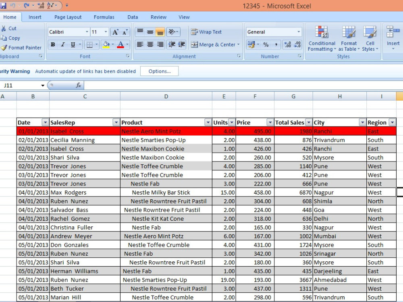Open Total Sales column filter dropdown
This screenshot has height=302, width=403.
click(x=309, y=122)
